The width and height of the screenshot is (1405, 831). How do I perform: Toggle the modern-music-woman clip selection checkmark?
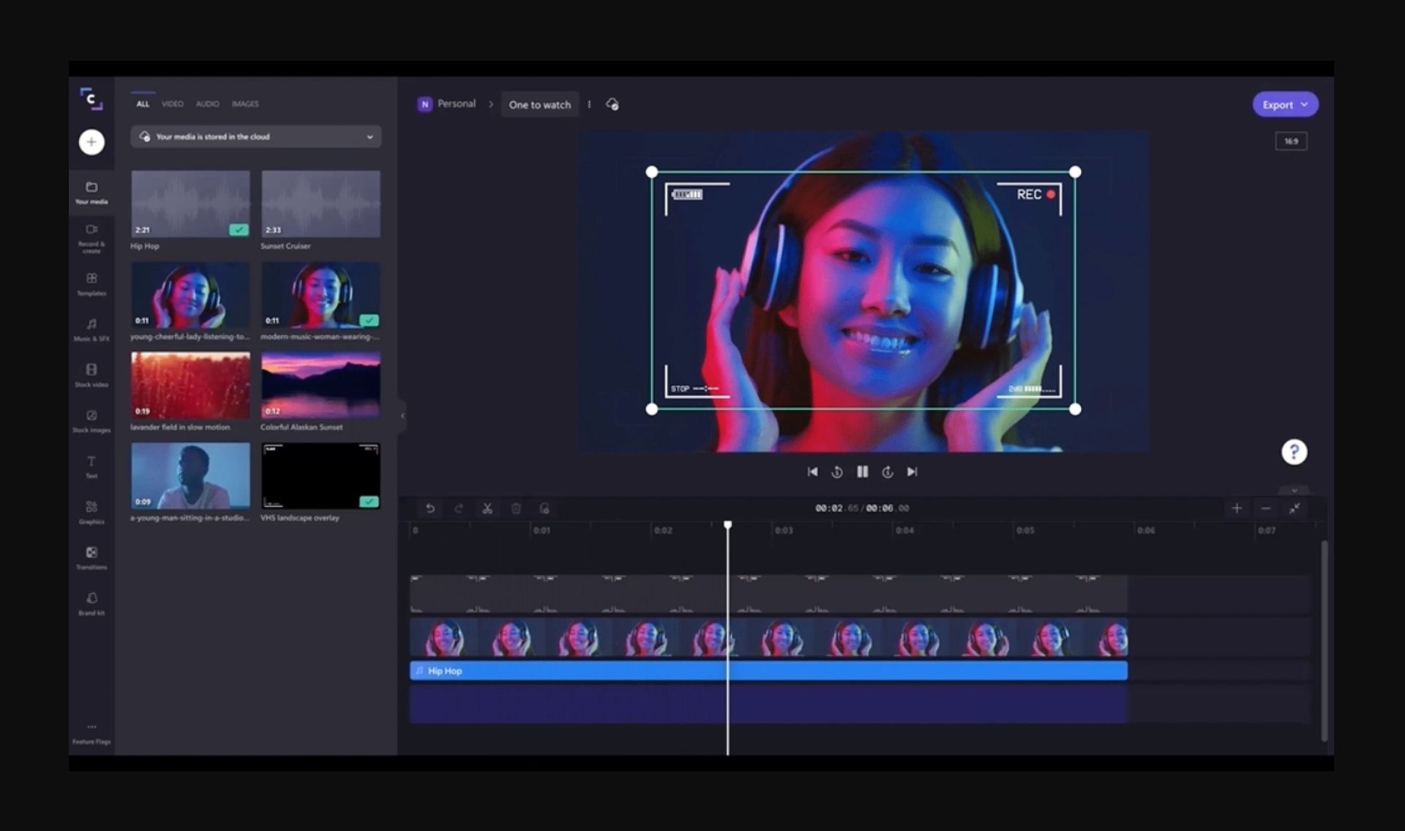(x=370, y=320)
